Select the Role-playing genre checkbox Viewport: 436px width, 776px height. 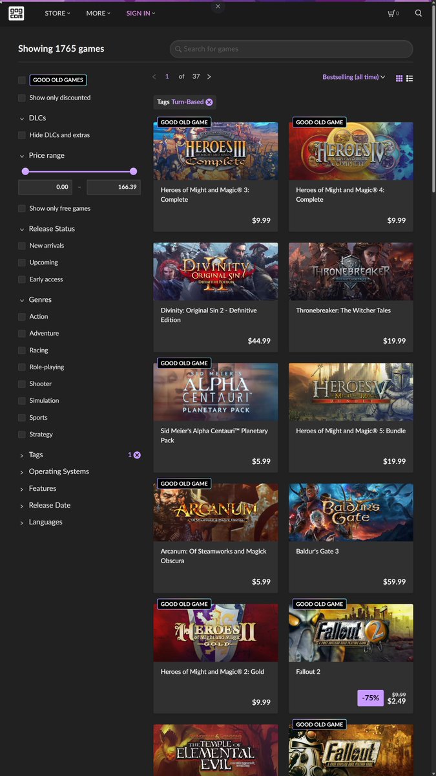(x=22, y=367)
